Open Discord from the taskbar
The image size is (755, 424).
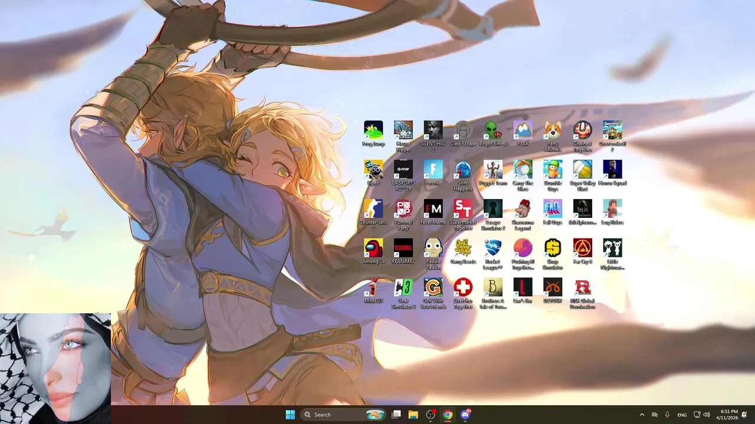coord(465,415)
